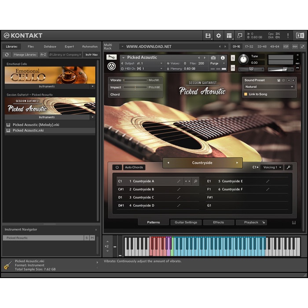Browse patterns with magnifier on Countryside A

click(195, 181)
